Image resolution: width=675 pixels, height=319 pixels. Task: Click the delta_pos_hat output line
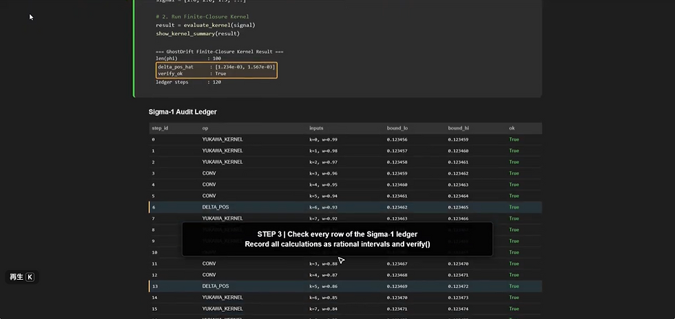[x=216, y=67]
